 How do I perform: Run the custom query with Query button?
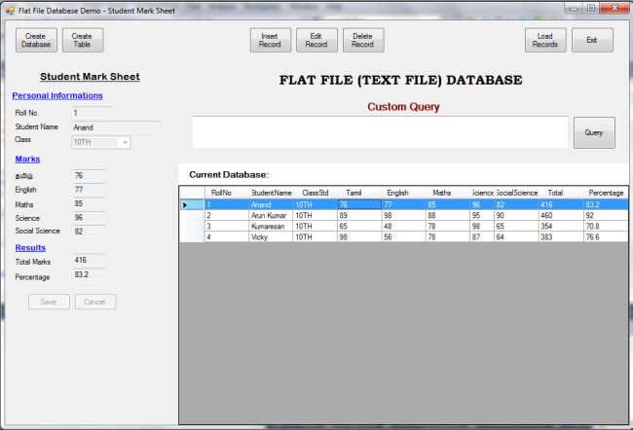[594, 132]
